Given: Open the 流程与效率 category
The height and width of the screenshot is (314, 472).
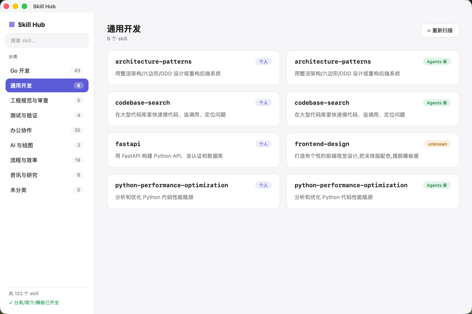Looking at the screenshot, I should tap(47, 160).
